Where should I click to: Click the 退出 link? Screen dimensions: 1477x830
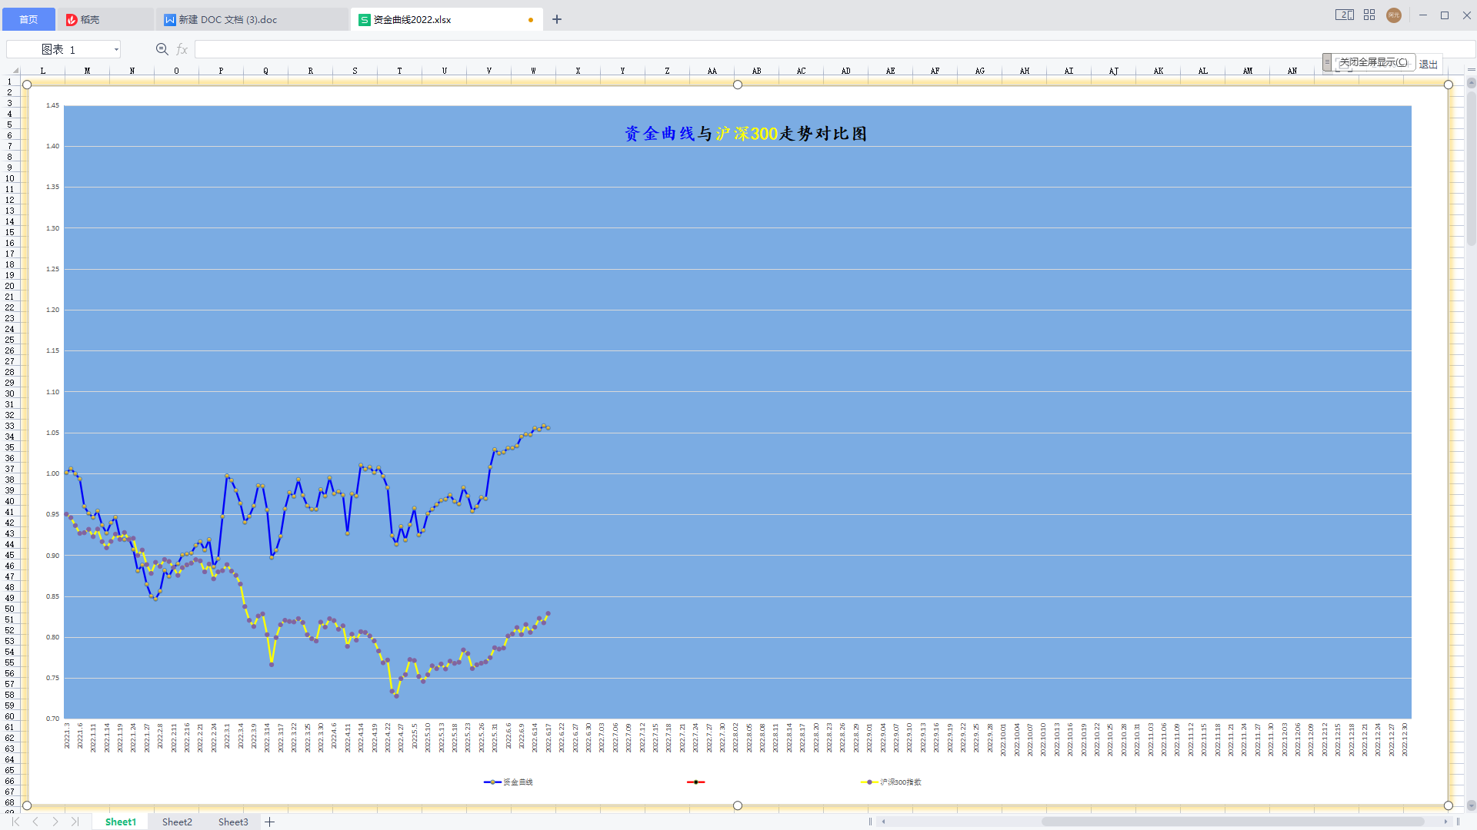point(1429,64)
